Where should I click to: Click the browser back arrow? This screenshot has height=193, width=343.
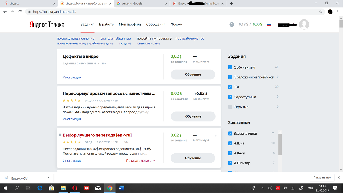[5, 12]
